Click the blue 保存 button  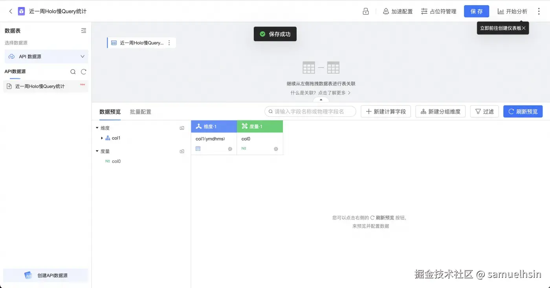[x=477, y=11]
